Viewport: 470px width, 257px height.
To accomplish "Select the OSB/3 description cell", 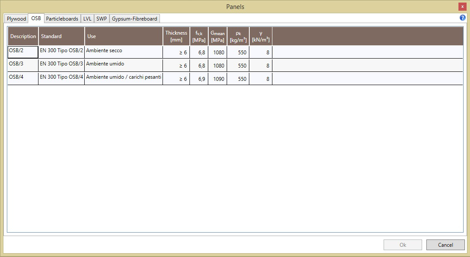I will 23,65.
